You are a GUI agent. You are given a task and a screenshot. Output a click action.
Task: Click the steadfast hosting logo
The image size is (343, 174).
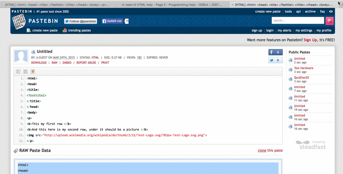click(310, 145)
